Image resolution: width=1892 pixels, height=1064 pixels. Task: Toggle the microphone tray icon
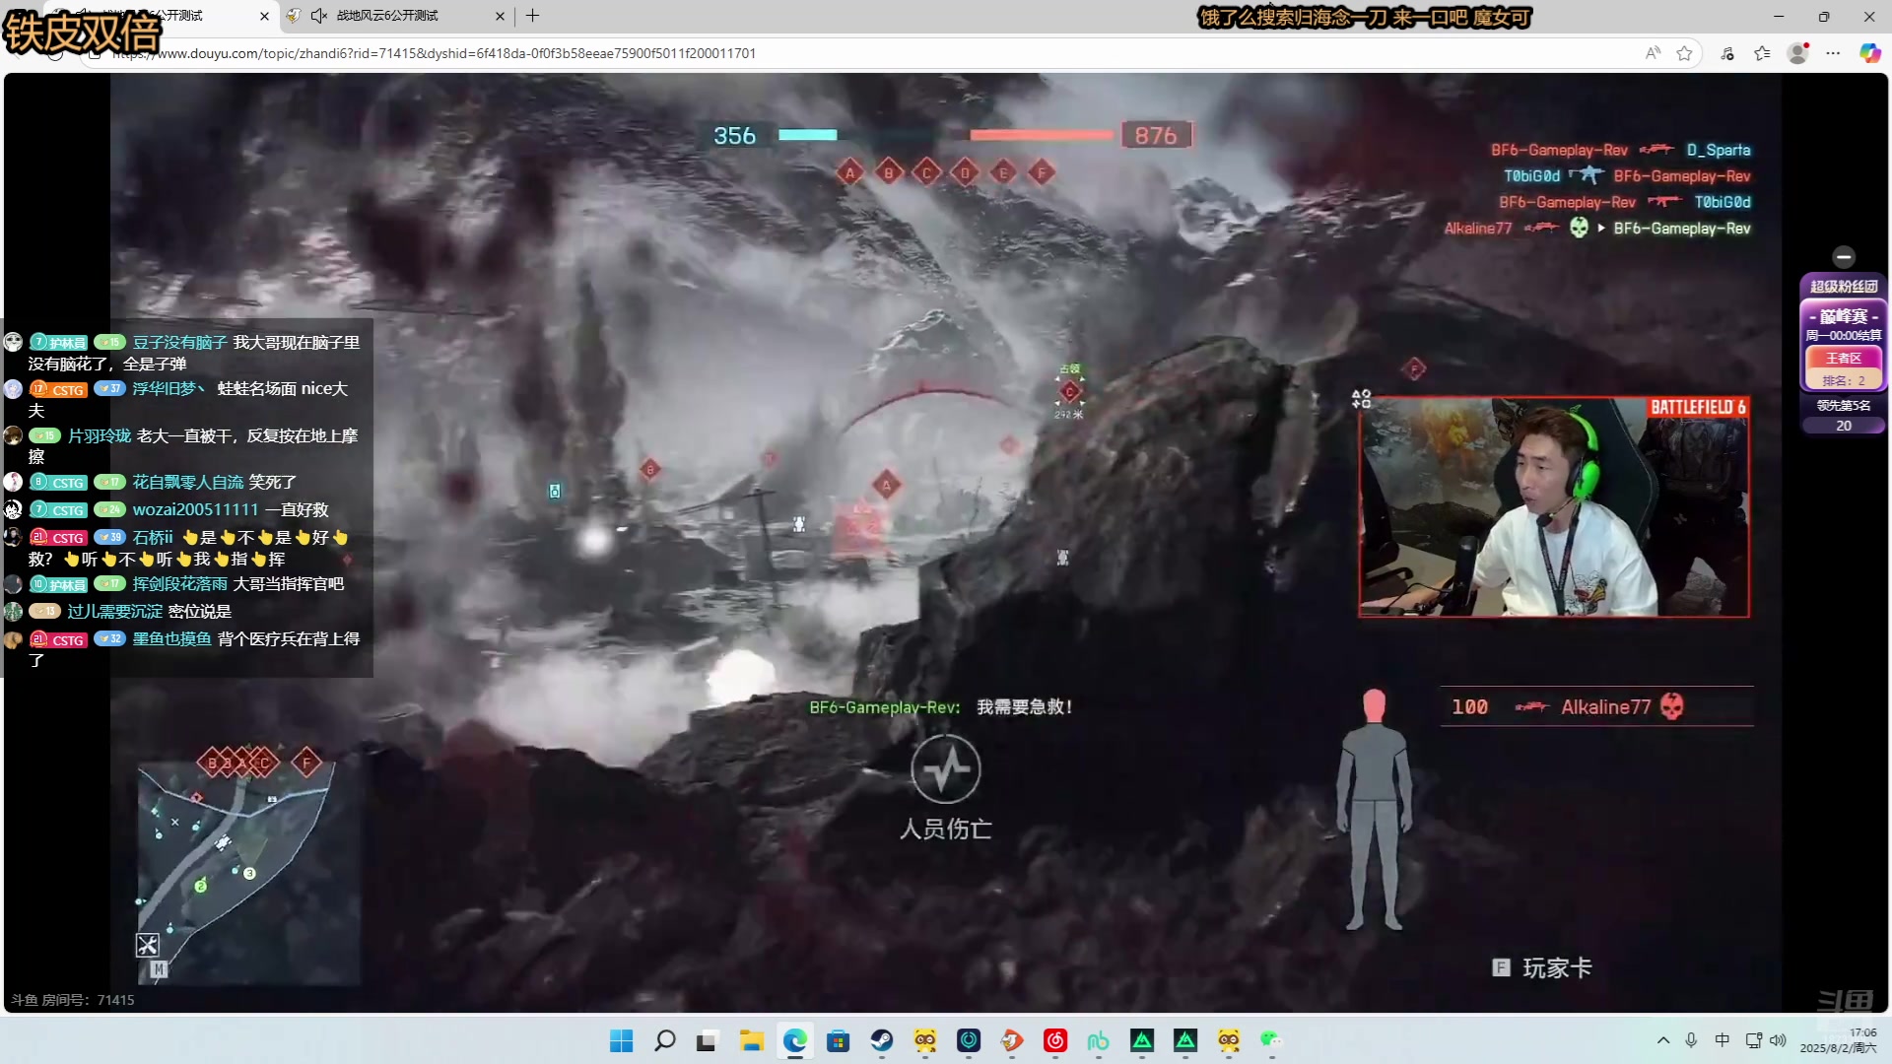pos(1691,1040)
